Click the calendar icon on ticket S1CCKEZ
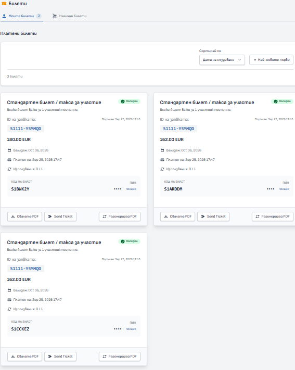295x370 pixels. click(9, 290)
